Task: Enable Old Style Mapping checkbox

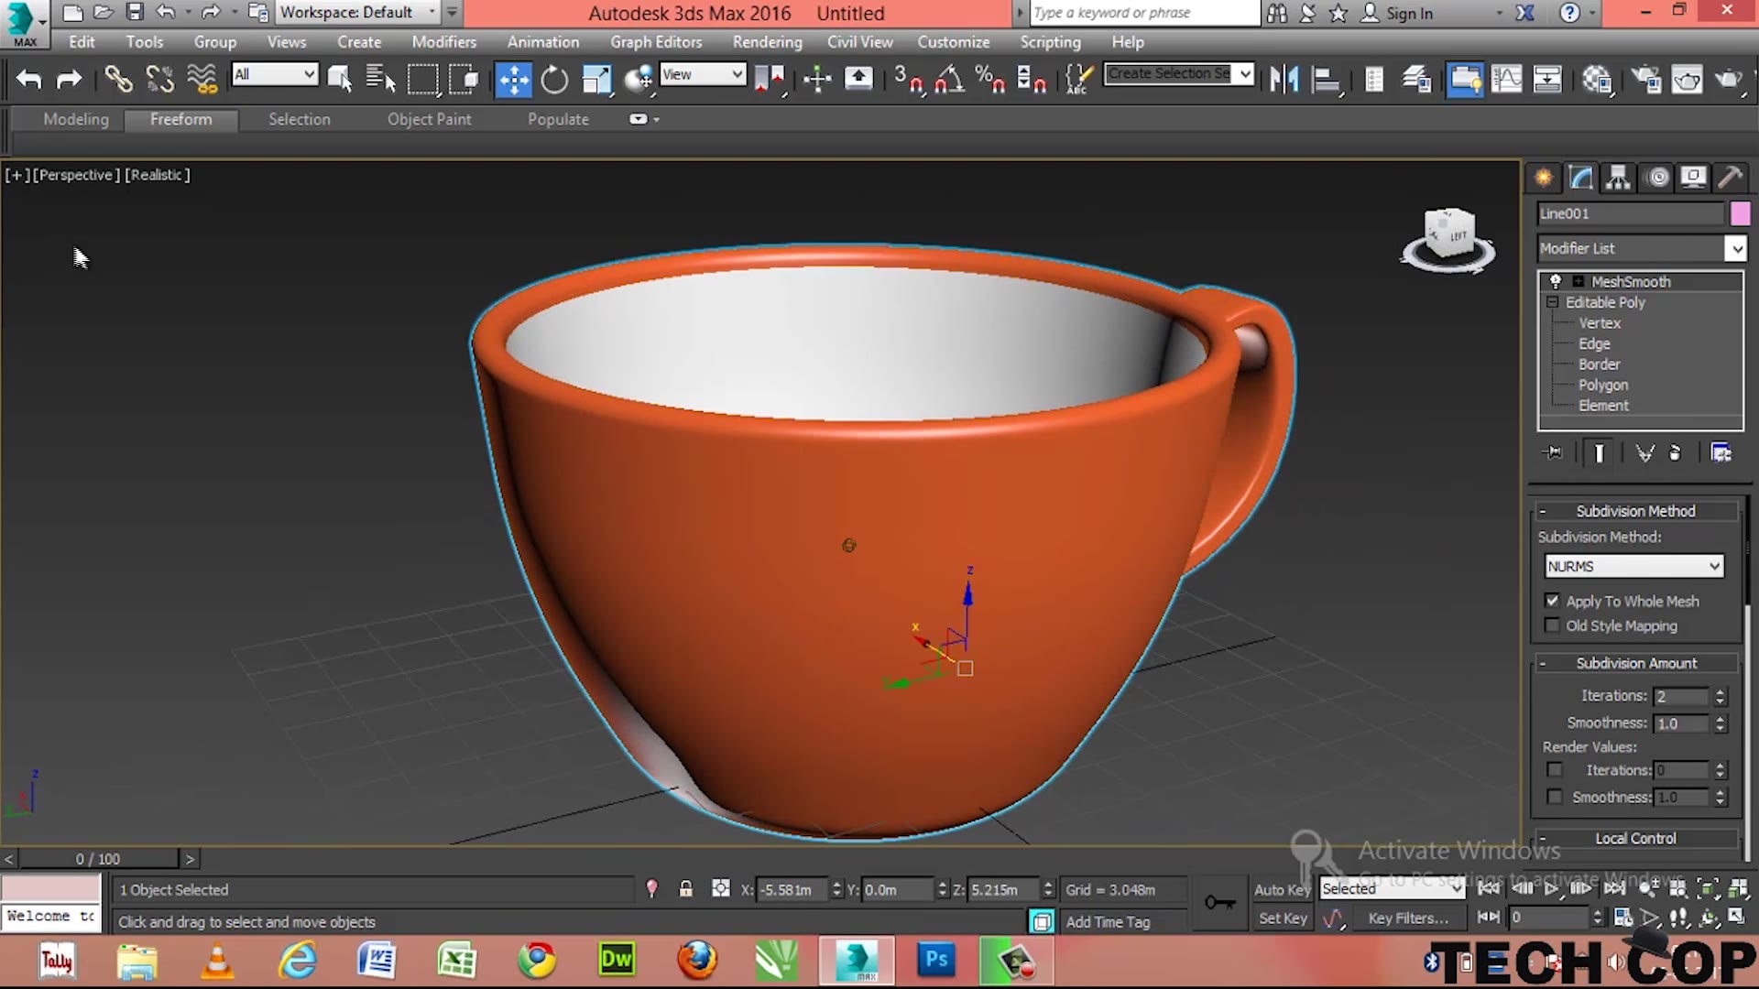Action: (1553, 625)
